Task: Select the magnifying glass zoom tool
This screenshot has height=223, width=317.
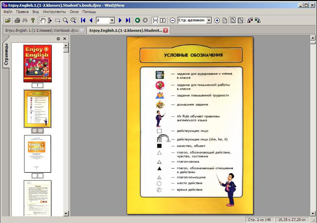Action: 66,20
